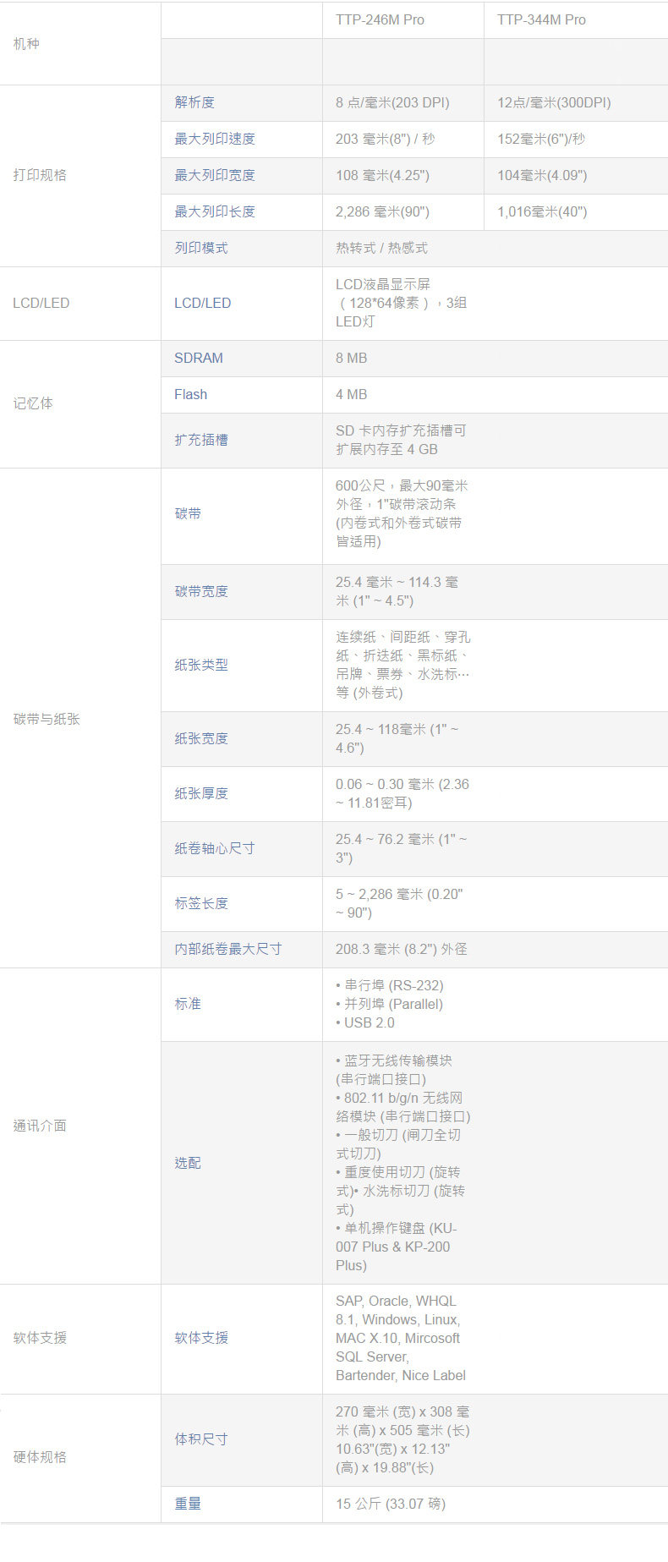Click the TTP-344M Pro column header

541,19
